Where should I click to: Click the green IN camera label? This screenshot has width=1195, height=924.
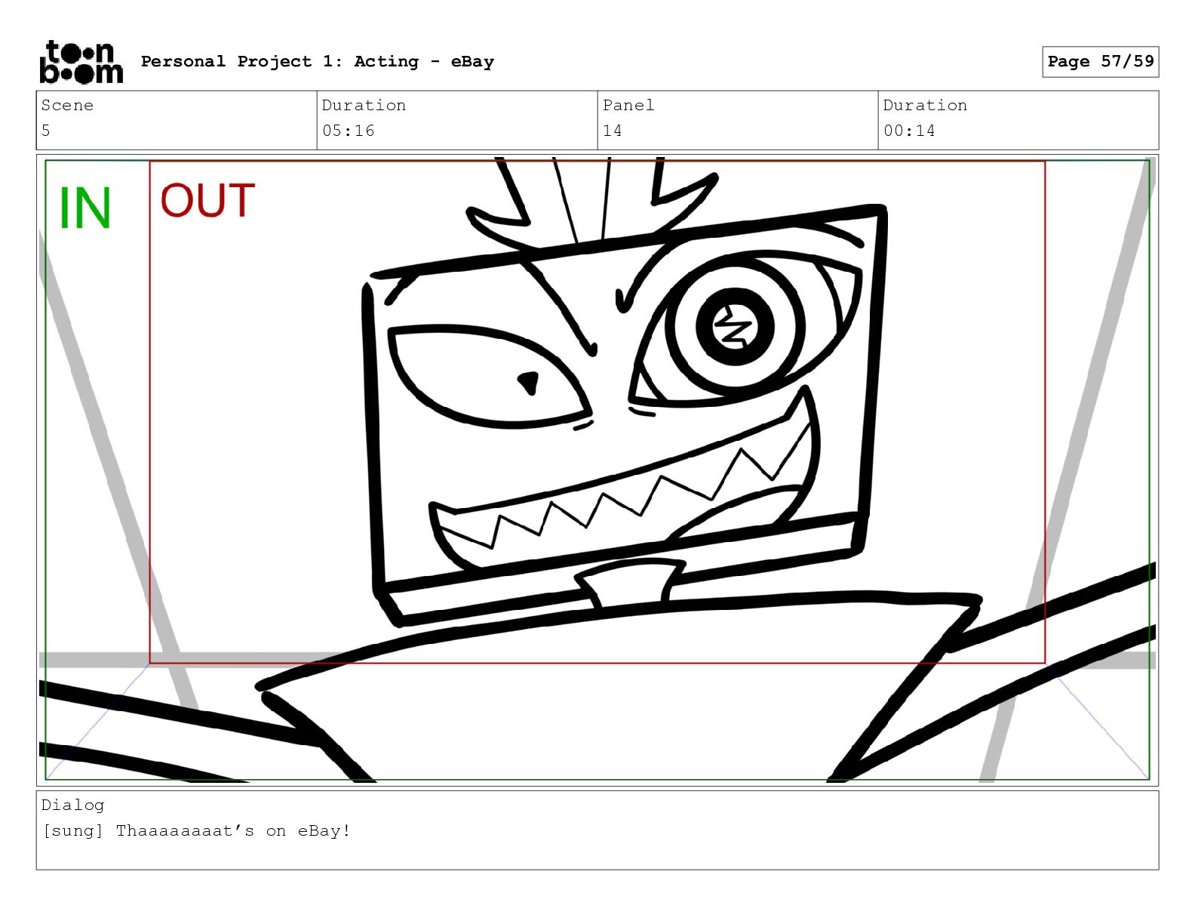point(85,208)
